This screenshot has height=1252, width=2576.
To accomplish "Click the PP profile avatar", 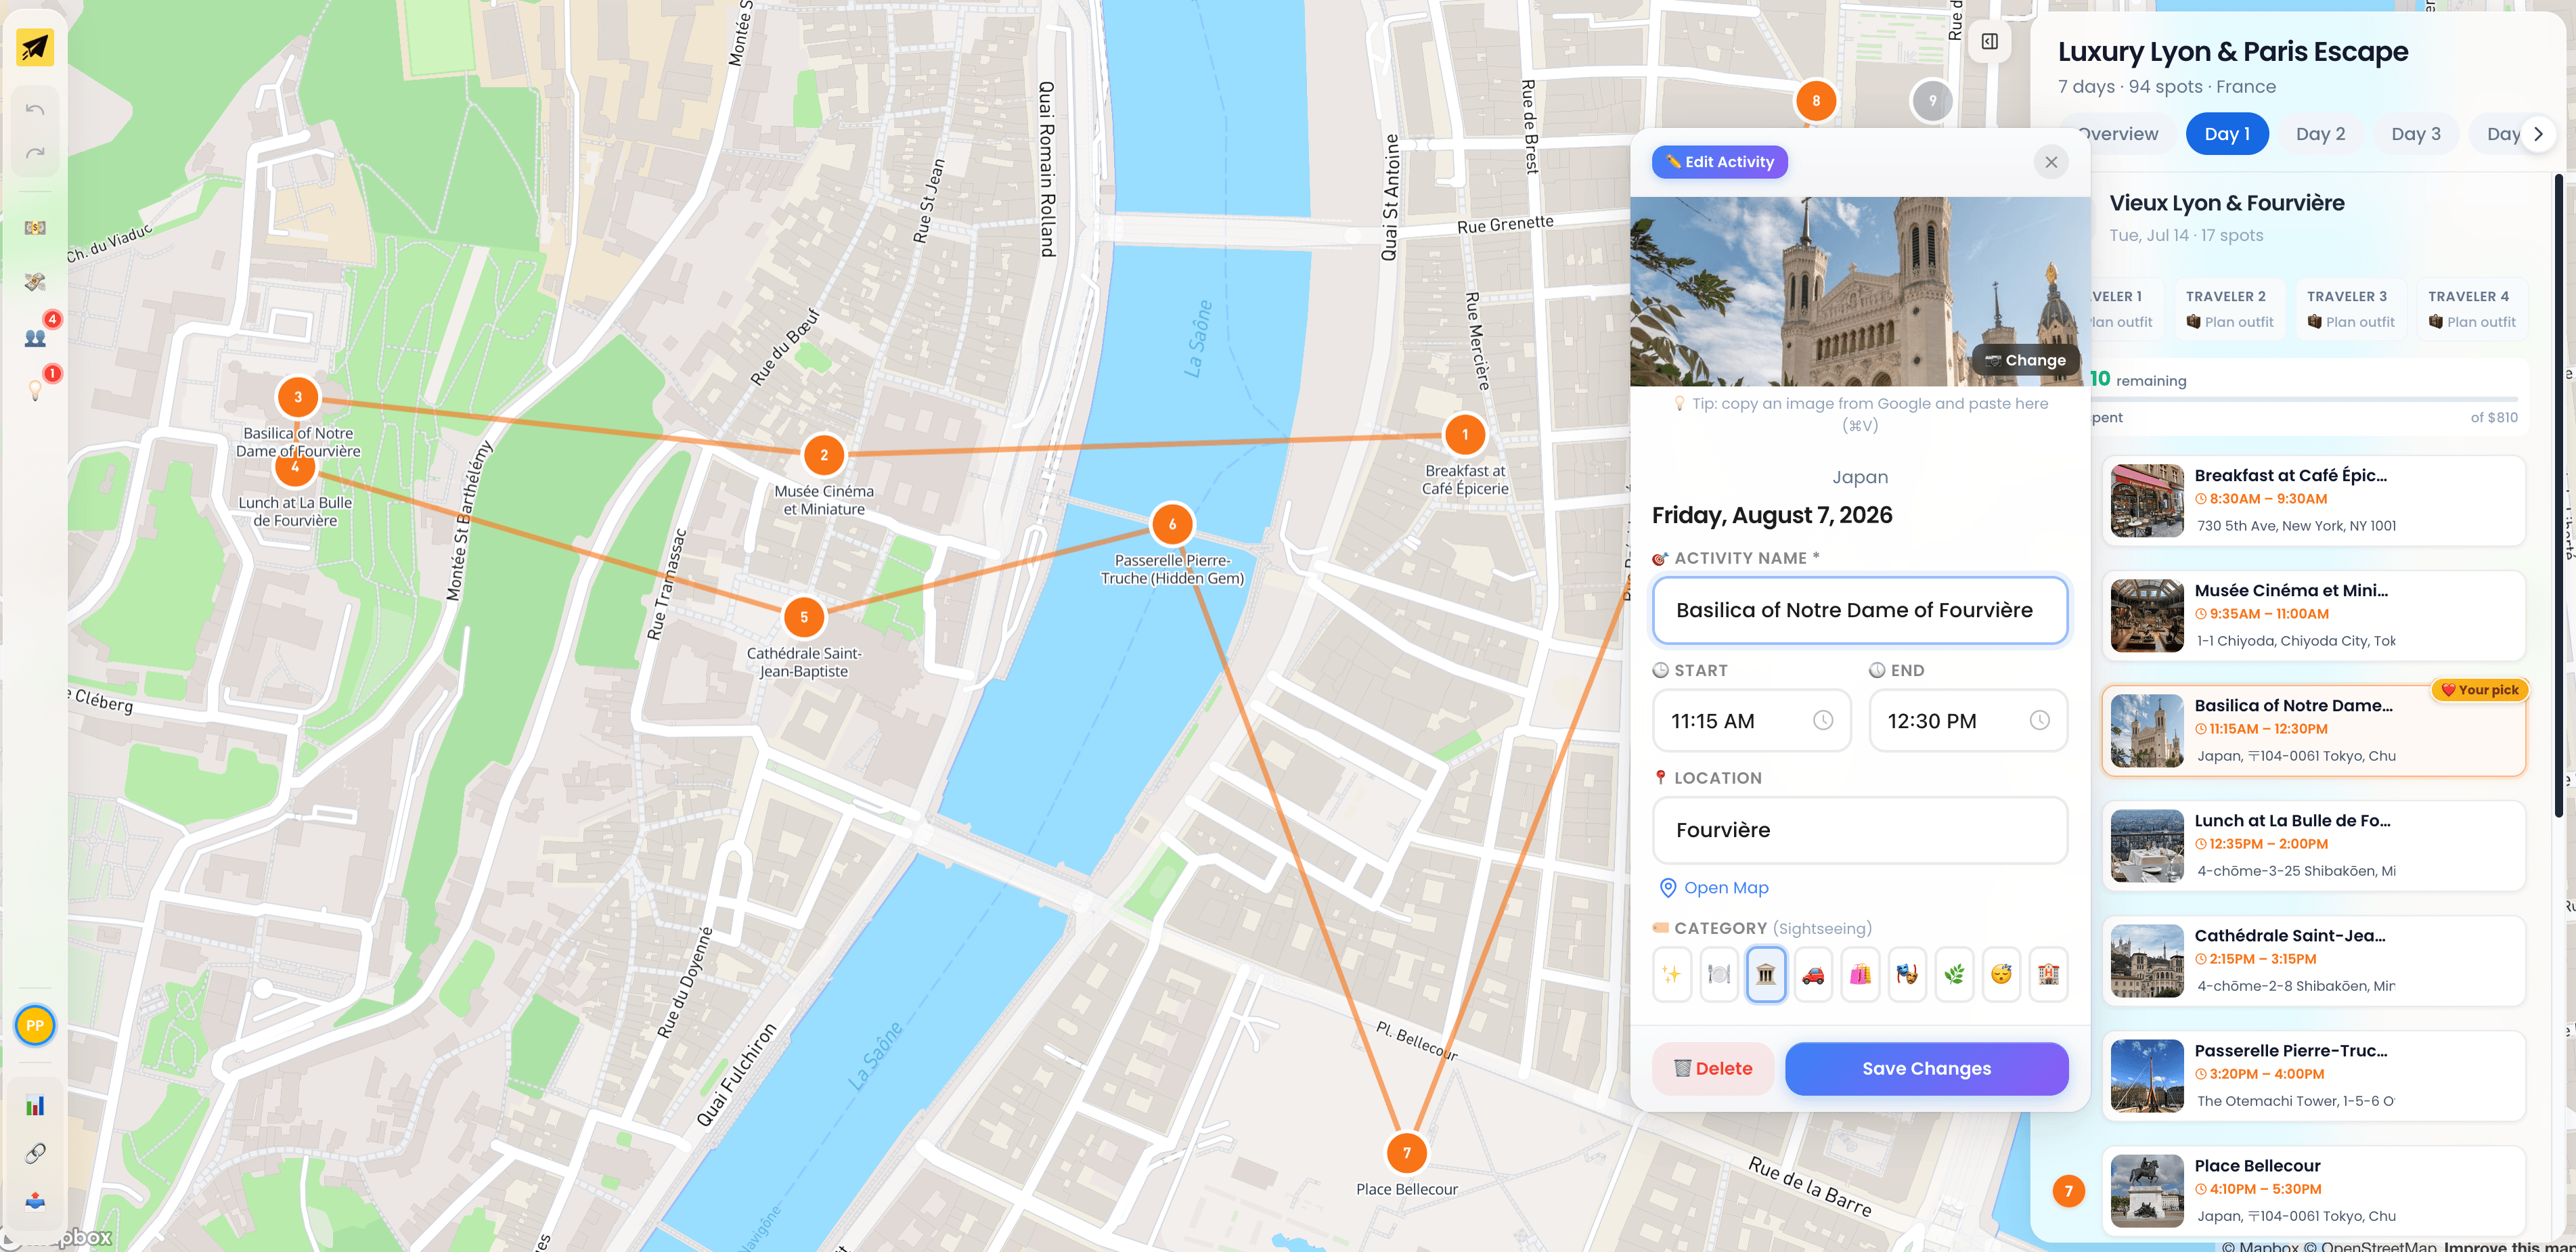I will click(x=35, y=1025).
